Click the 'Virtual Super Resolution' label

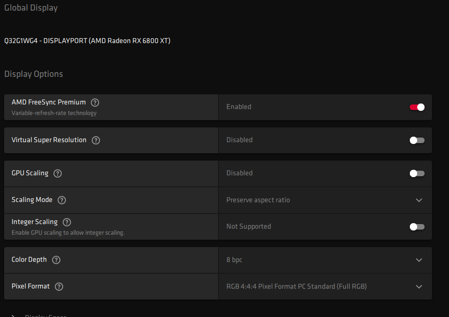click(49, 140)
